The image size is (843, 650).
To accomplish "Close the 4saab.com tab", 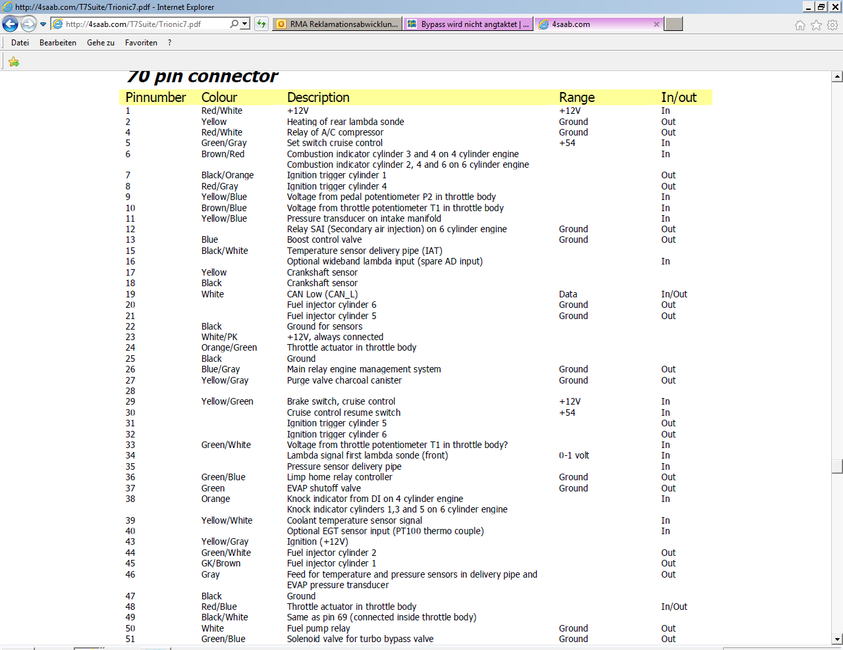I will tap(657, 24).
